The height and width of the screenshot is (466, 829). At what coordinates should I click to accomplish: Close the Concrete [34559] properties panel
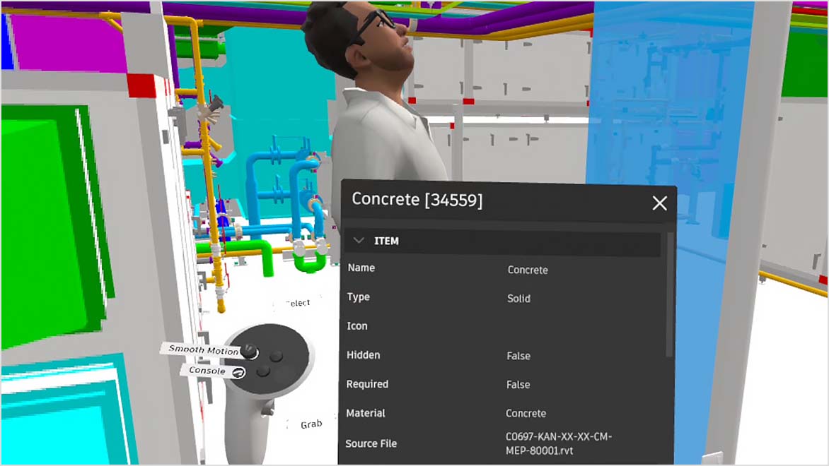pos(659,203)
